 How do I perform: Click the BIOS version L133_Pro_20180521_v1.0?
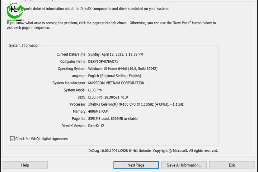coord(108,97)
